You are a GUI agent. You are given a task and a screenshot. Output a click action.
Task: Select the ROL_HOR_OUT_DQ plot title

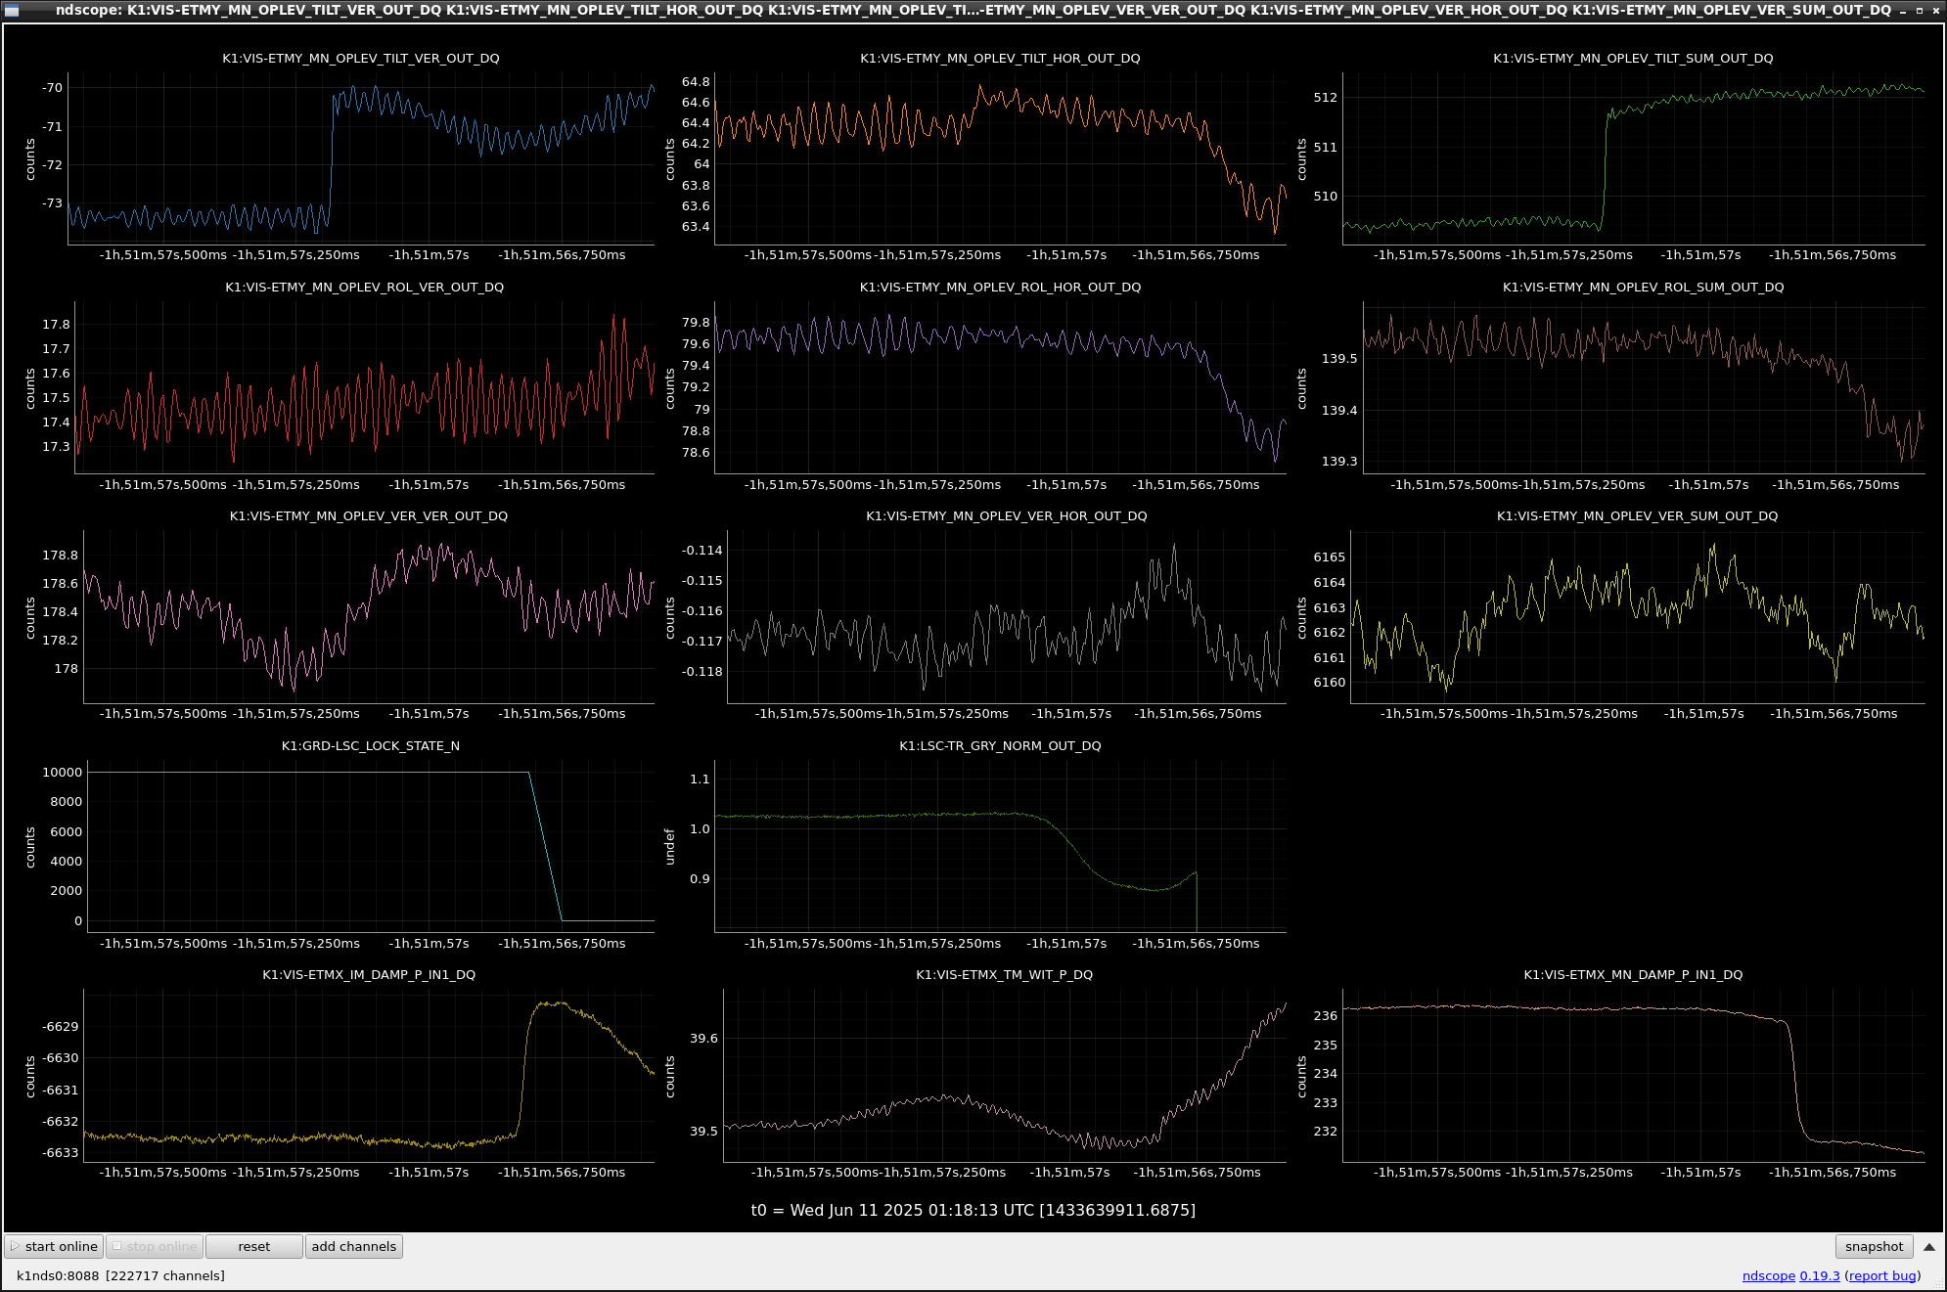1000,288
